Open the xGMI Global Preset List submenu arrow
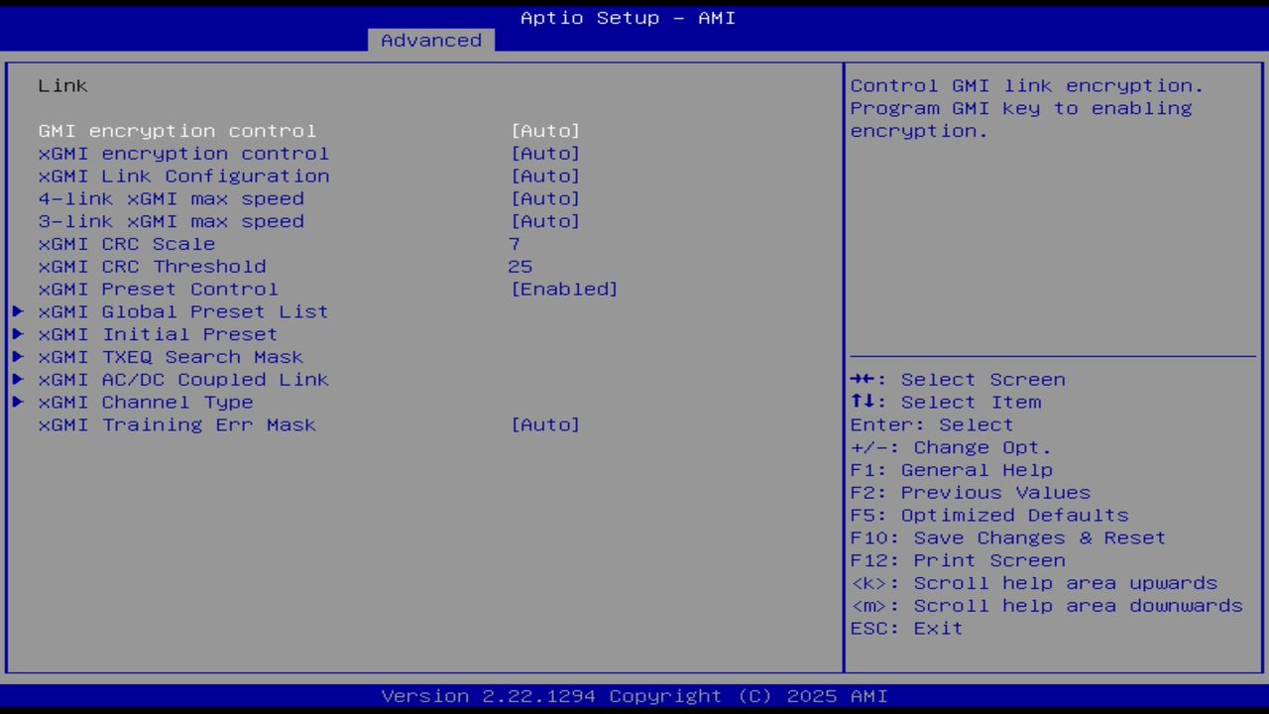The height and width of the screenshot is (714, 1269). coord(18,311)
